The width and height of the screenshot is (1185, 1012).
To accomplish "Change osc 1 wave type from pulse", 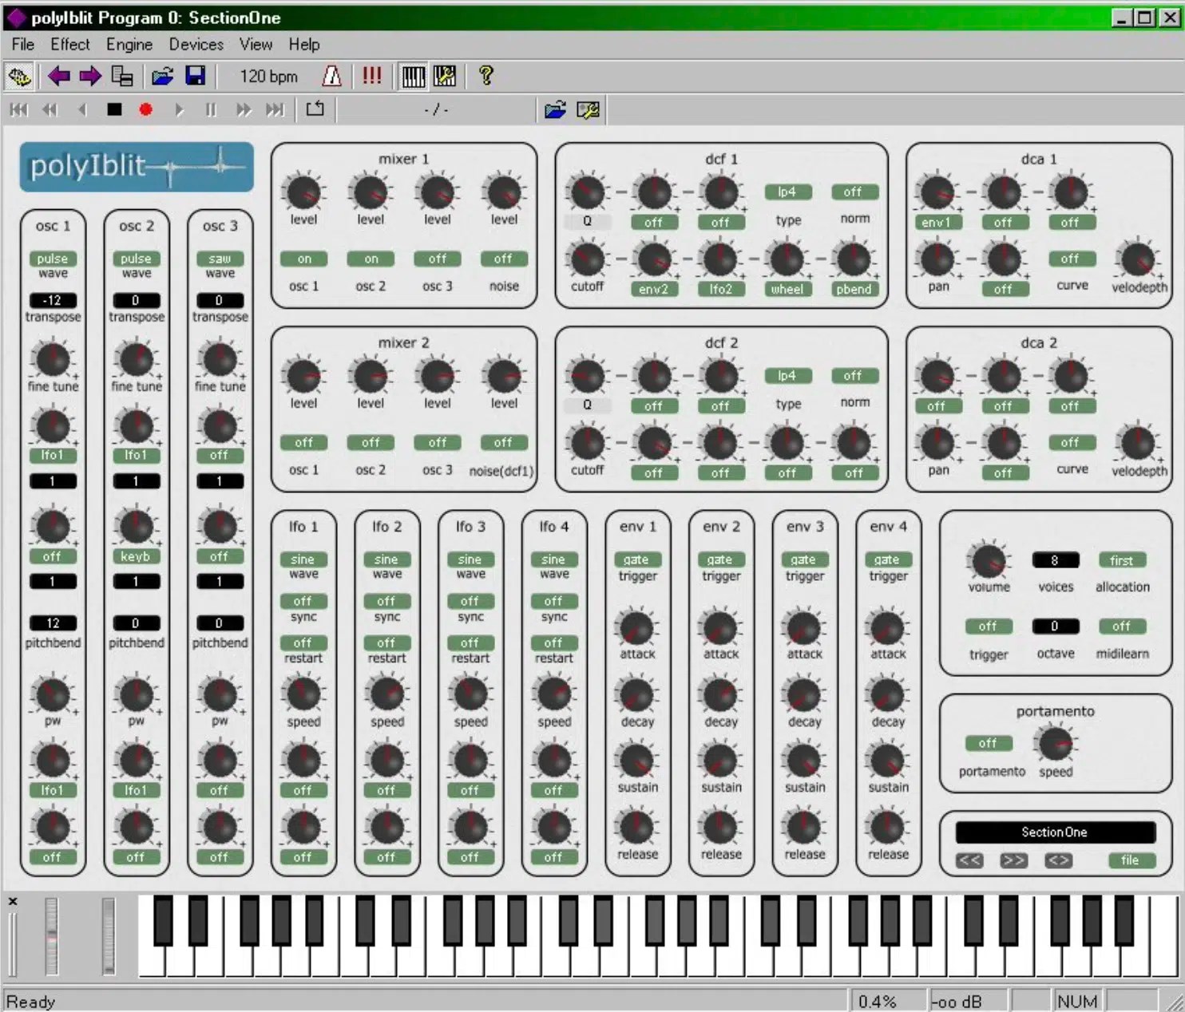I will (53, 258).
